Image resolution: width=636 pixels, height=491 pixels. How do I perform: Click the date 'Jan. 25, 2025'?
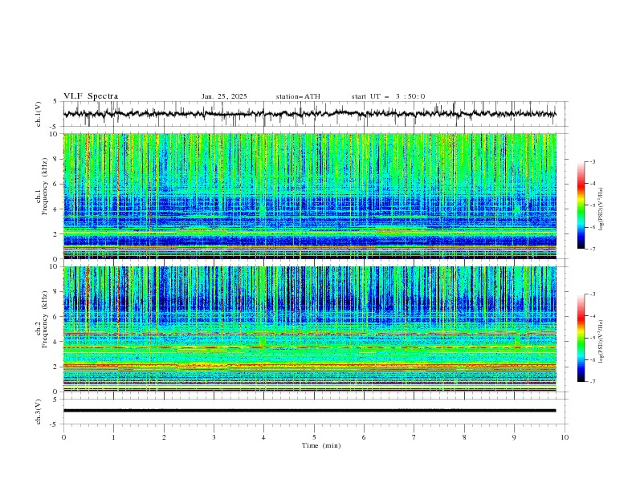tap(224, 96)
